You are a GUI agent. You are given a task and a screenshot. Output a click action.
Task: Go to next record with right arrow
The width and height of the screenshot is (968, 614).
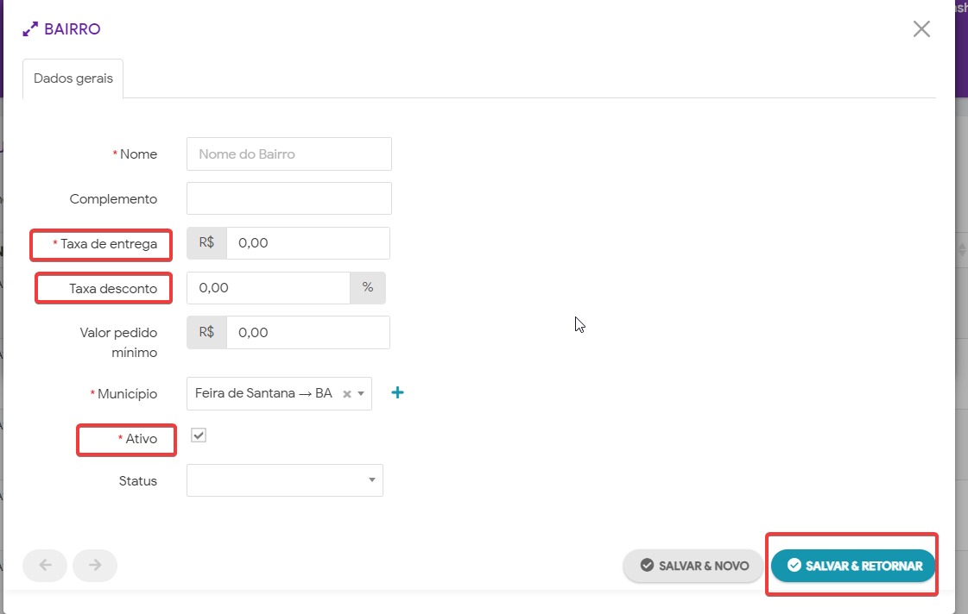95,566
